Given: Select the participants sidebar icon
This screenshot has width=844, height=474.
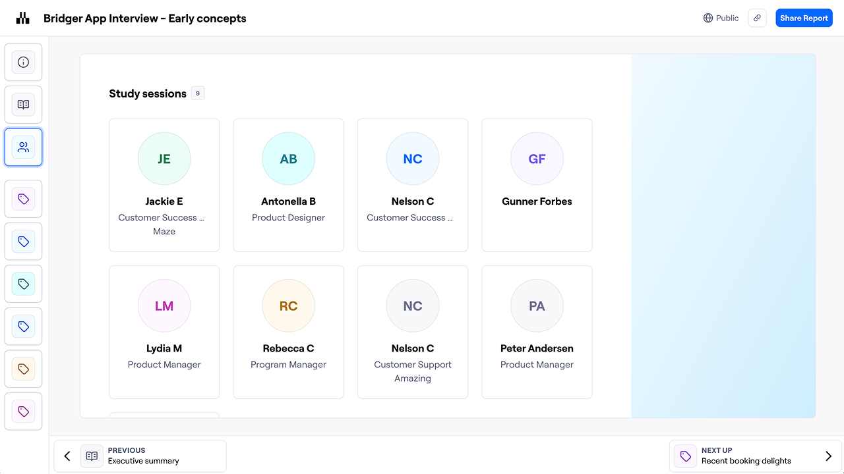Looking at the screenshot, I should 23,147.
